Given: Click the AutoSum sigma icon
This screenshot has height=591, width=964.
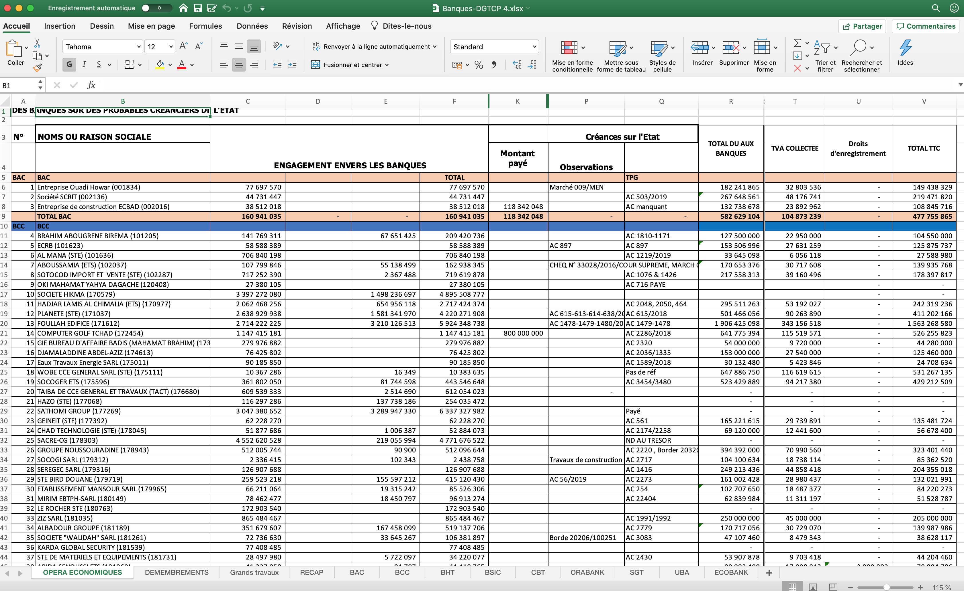Looking at the screenshot, I should tap(797, 43).
